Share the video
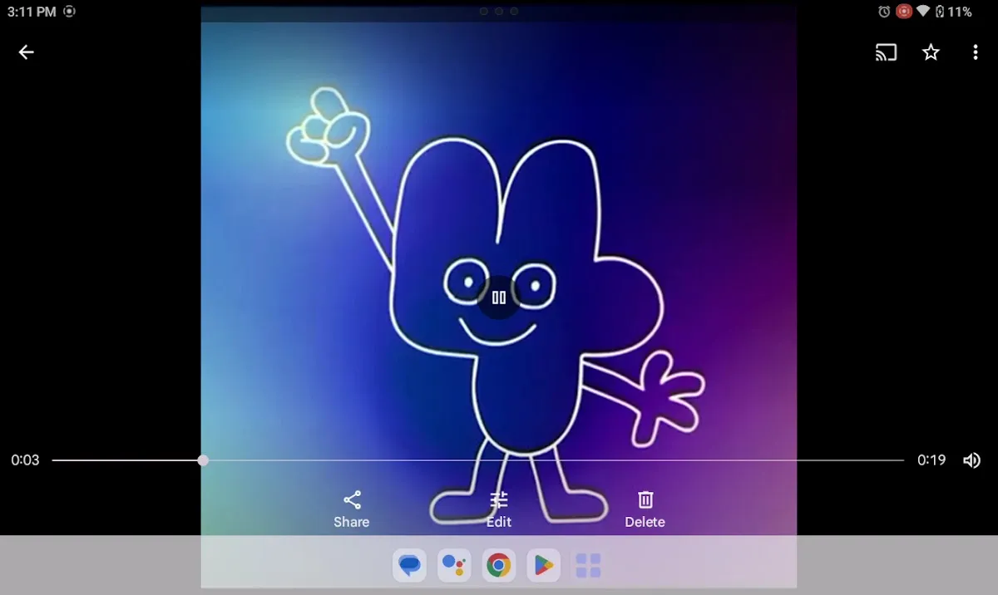 352,509
